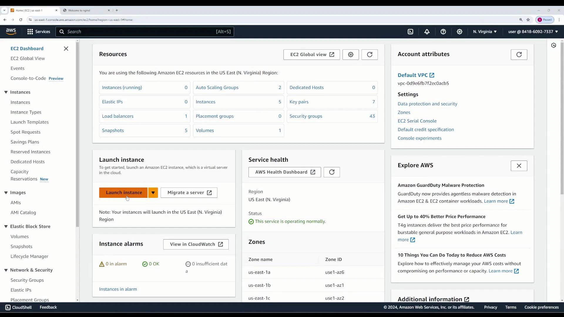Expand the Launch instance dropdown arrow
This screenshot has width=564, height=317.
pyautogui.click(x=153, y=193)
